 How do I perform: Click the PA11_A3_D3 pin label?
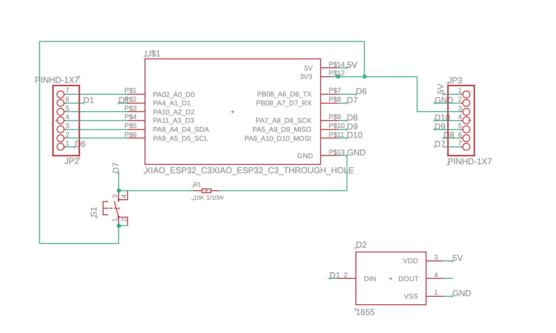[x=173, y=121]
